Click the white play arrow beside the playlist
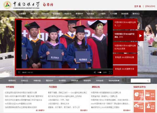The image size is (157, 113). pos(141,35)
